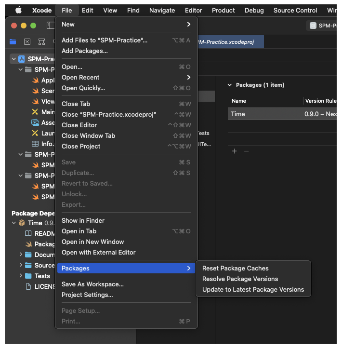Choose Reset Package Caches
Screen dimensions: 342x350
253,268
